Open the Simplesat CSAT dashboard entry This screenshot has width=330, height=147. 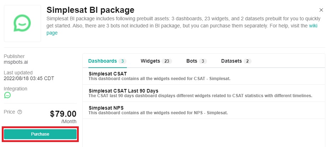[108, 74]
